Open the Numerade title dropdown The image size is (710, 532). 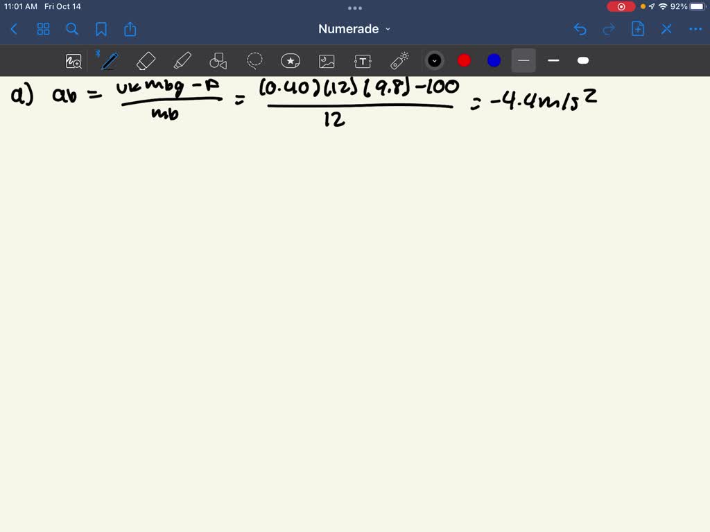(x=355, y=29)
